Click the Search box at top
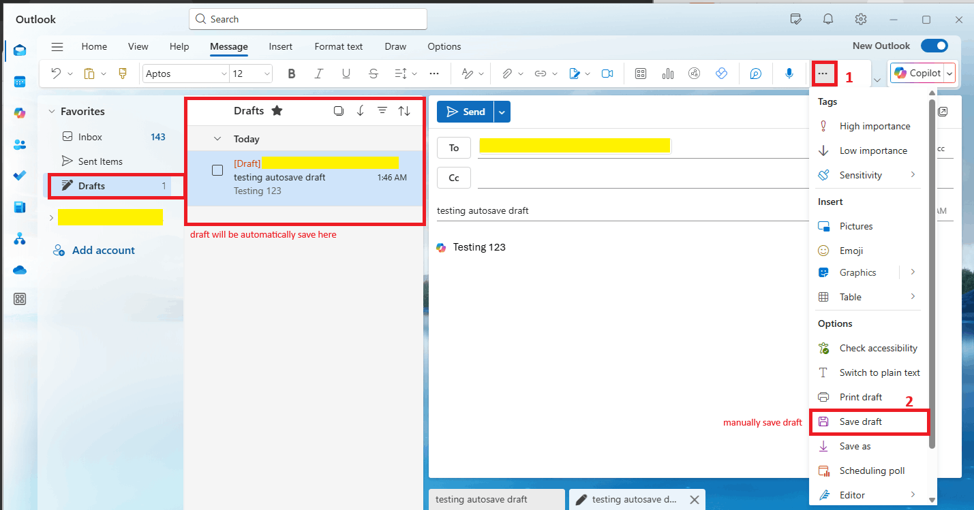This screenshot has height=510, width=974. click(x=308, y=19)
